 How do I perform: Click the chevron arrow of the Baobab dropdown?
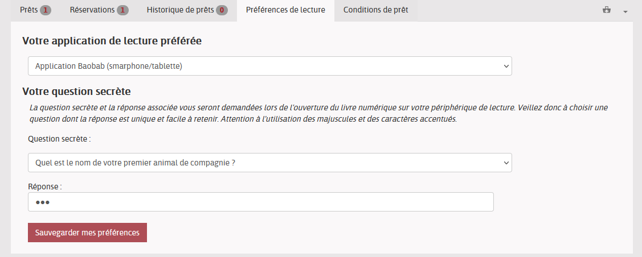(506, 66)
